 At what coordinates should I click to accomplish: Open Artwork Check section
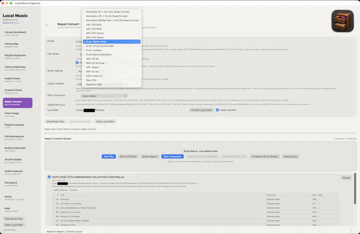tap(18, 91)
